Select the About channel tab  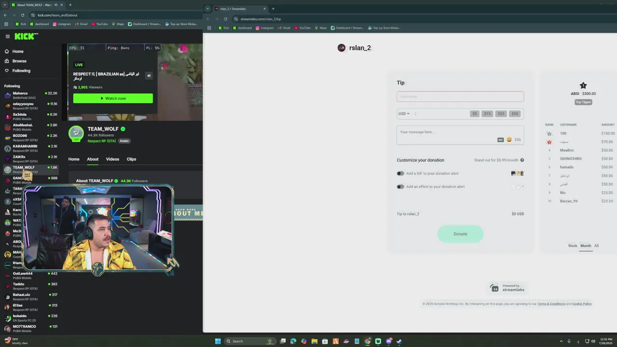93,159
